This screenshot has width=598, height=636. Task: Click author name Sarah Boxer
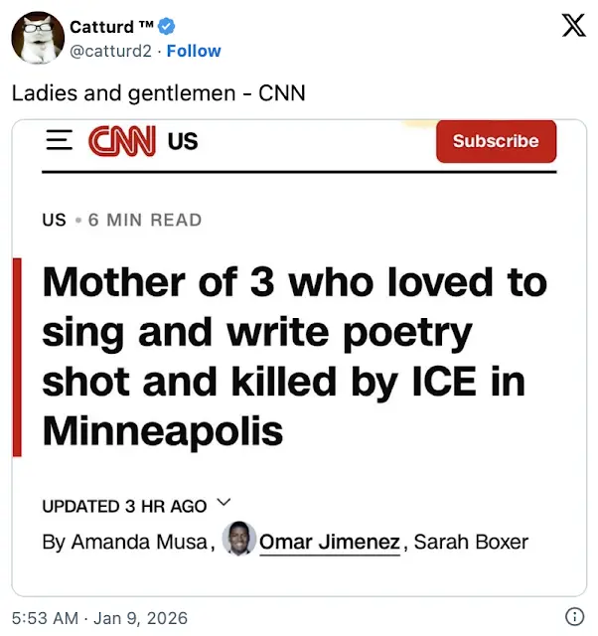tap(470, 543)
